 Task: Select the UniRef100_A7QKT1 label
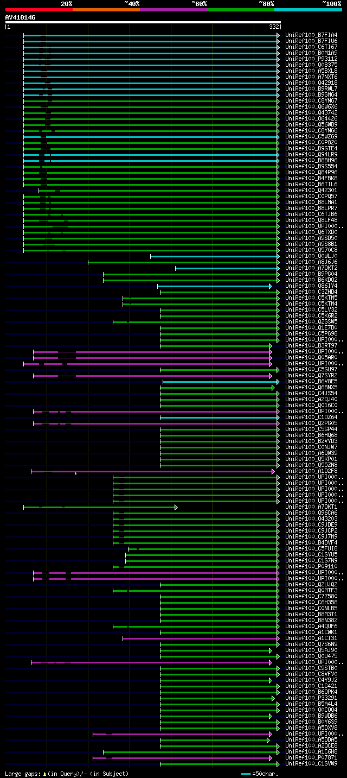coord(311,507)
